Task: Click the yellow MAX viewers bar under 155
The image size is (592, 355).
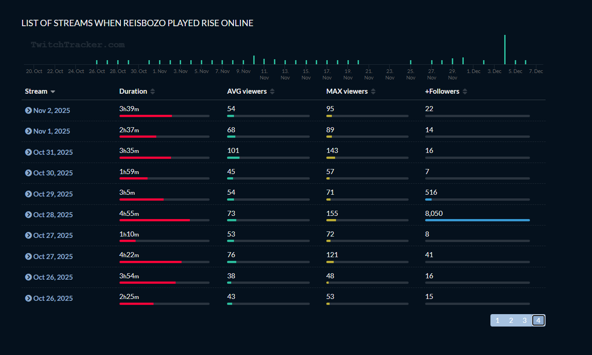Action: [x=331, y=220]
